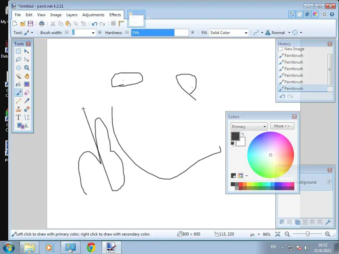339x254 pixels.
Task: Select the Lasso Select tool
Action: pos(19,60)
